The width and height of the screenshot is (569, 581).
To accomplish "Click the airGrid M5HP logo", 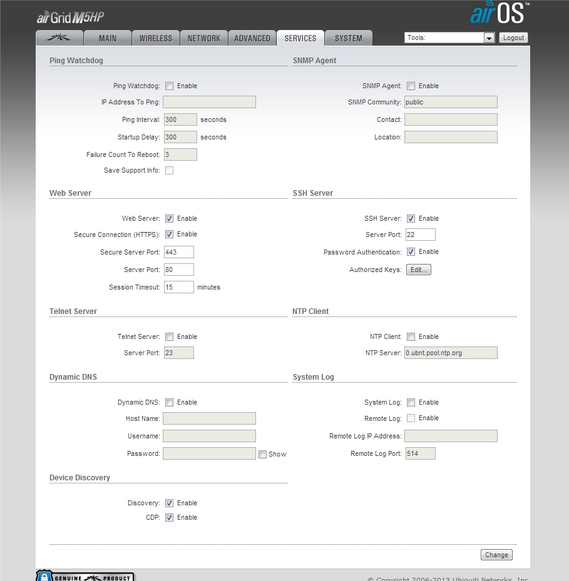I will [71, 17].
